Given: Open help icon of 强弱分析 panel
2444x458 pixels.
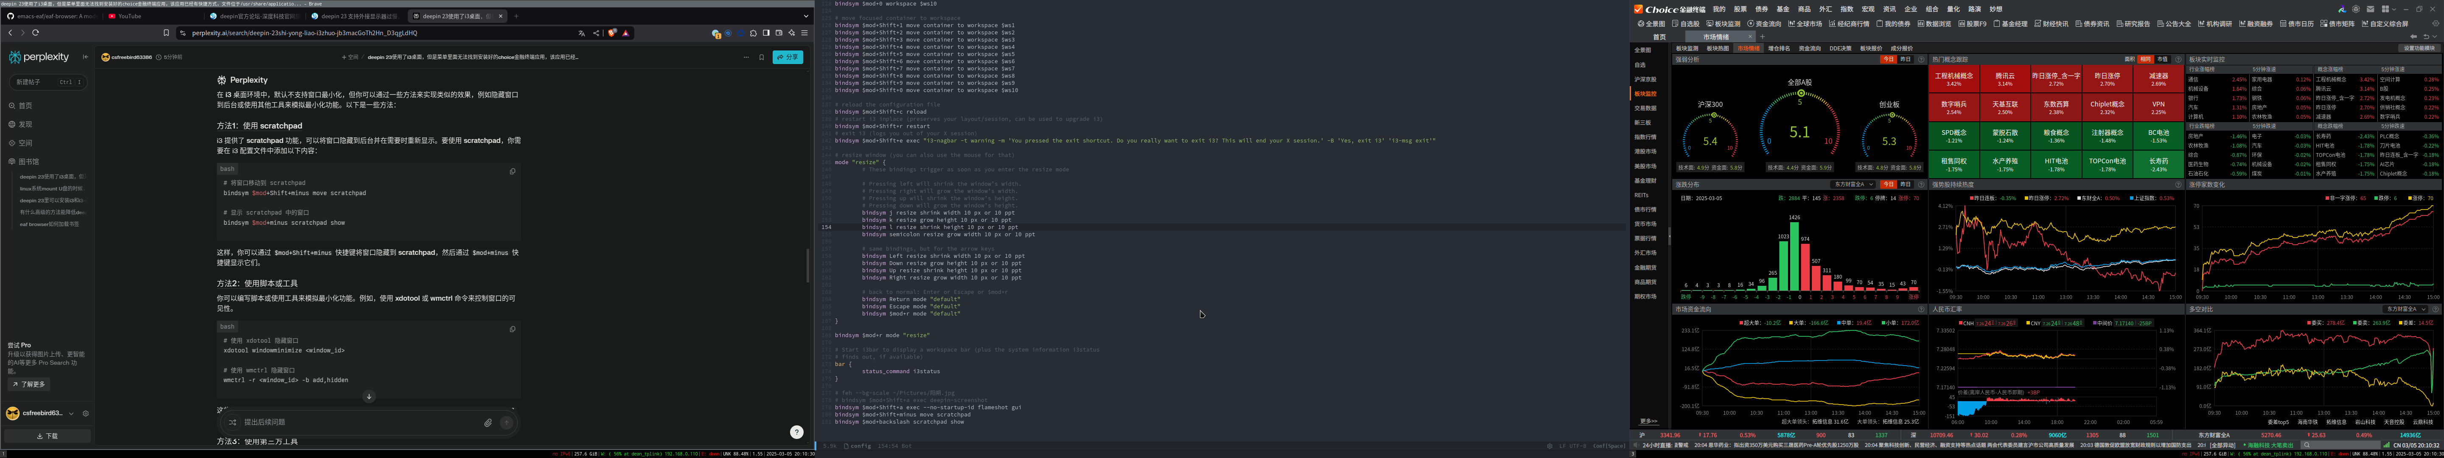Looking at the screenshot, I should 1921,59.
